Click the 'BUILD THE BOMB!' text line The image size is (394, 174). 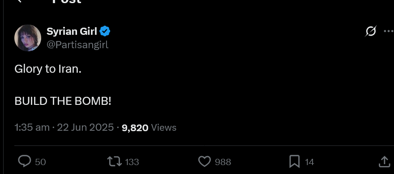[x=63, y=101]
